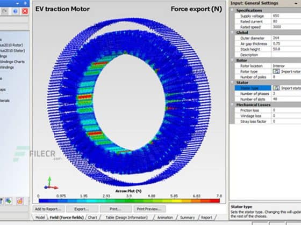Click the Print... button
This screenshot has height=225, width=301.
[x=116, y=209]
